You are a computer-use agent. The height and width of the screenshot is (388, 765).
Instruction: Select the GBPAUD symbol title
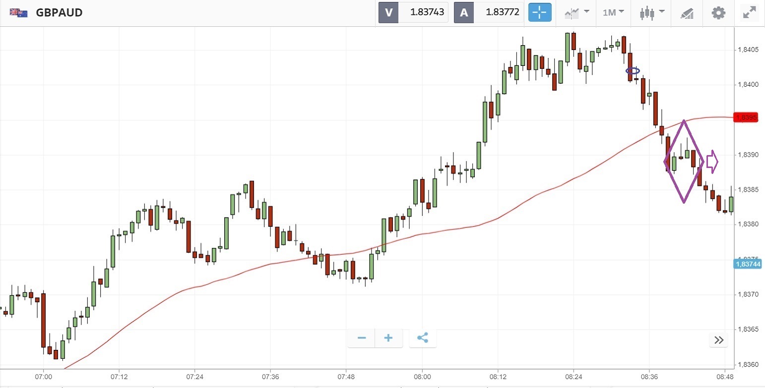59,12
